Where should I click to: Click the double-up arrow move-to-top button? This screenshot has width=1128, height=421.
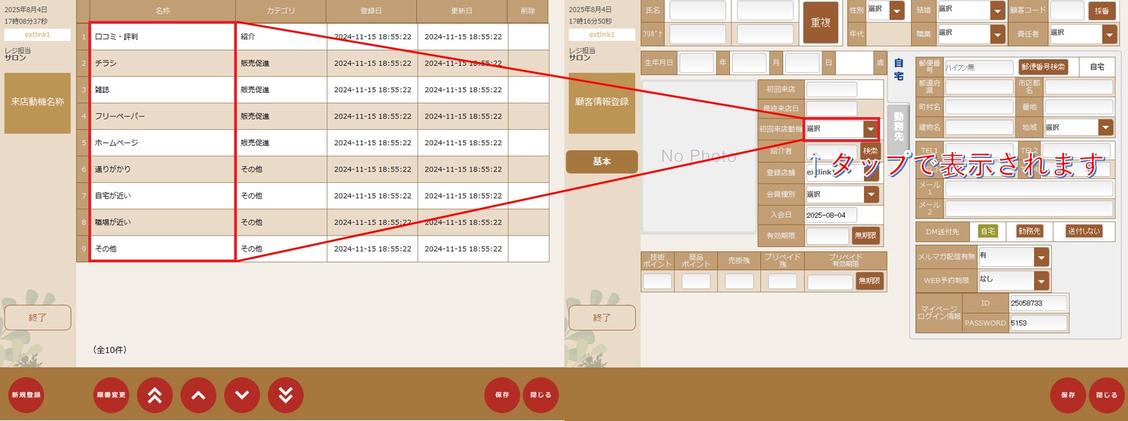[155, 395]
